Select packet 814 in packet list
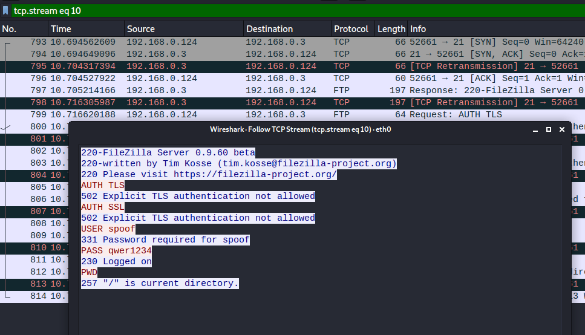585x335 pixels. pos(34,296)
